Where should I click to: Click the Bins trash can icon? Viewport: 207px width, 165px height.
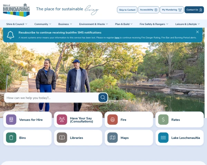pos(11,137)
